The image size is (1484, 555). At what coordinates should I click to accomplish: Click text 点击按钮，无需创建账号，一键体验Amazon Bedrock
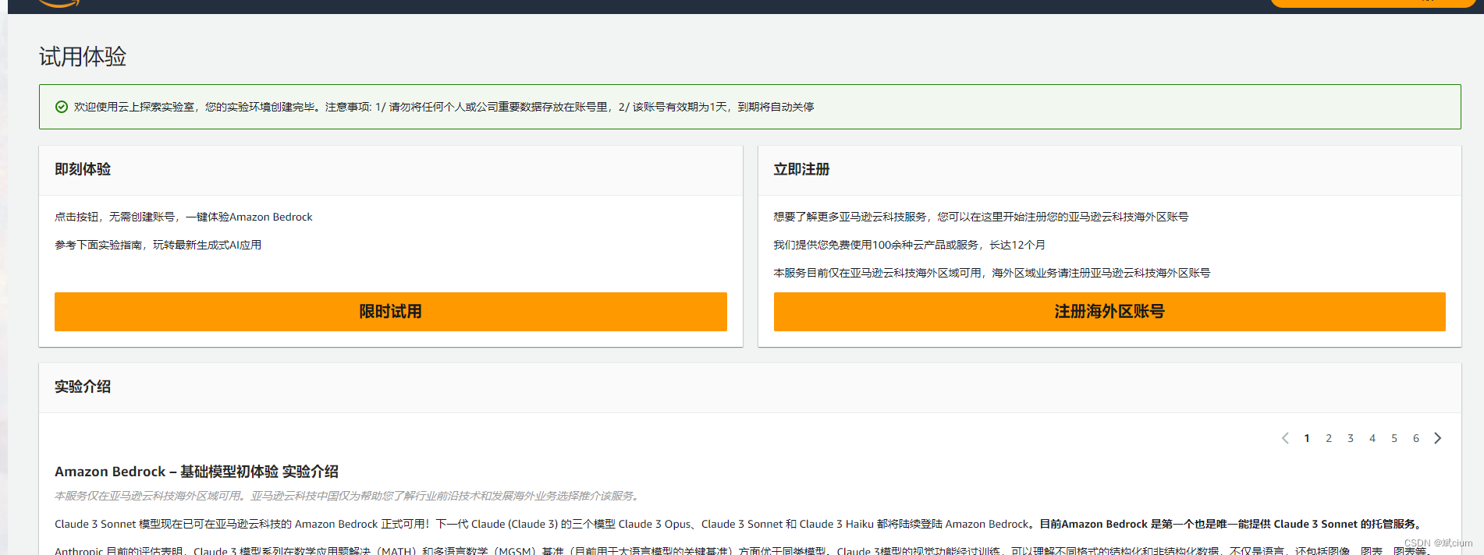[x=183, y=217]
